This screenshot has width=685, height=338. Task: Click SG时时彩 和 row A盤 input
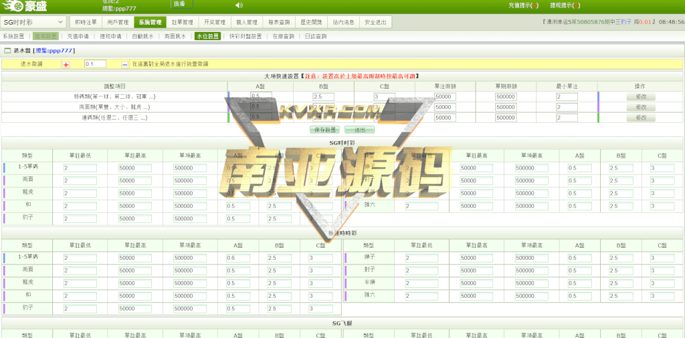pos(238,206)
